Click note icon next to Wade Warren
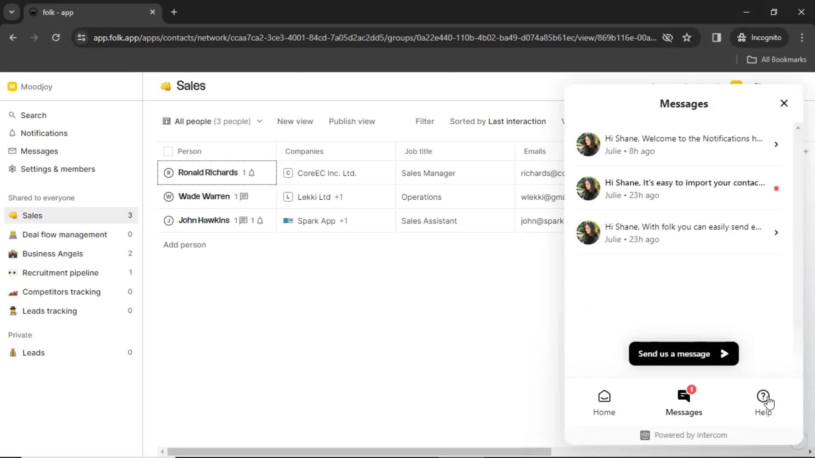The image size is (815, 458). point(244,196)
